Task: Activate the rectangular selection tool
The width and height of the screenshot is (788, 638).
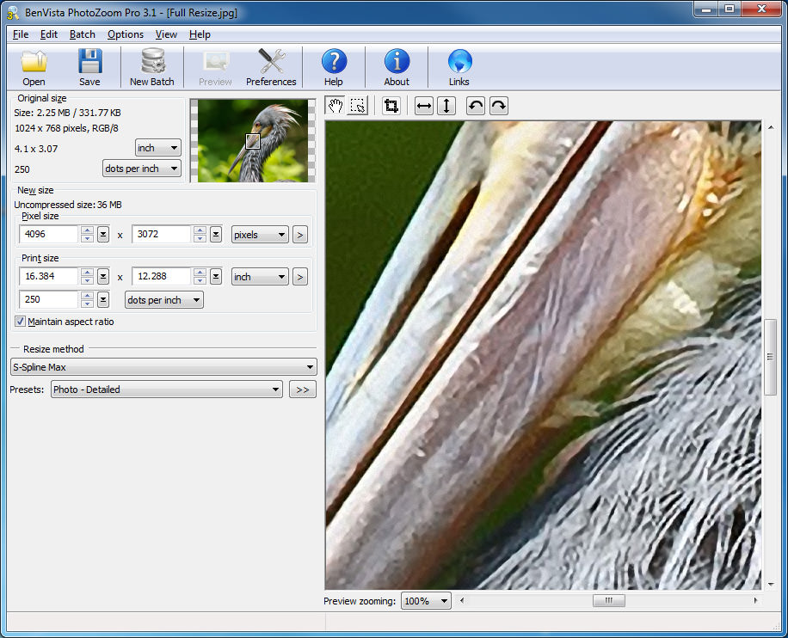Action: point(357,105)
